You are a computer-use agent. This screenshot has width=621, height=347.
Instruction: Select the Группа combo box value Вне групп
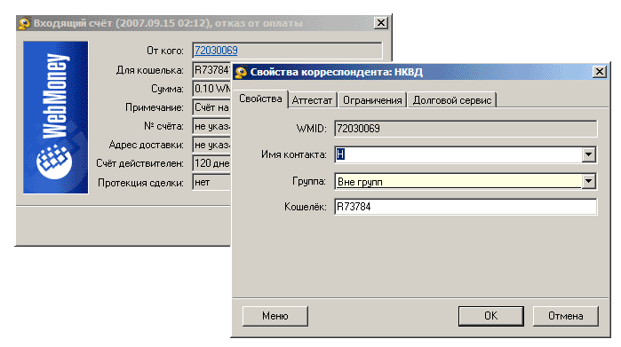(x=458, y=182)
